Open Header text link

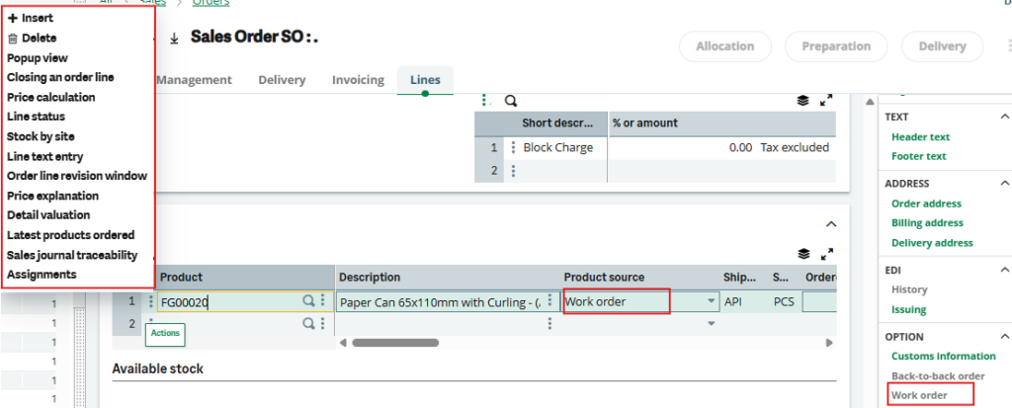[x=920, y=137]
